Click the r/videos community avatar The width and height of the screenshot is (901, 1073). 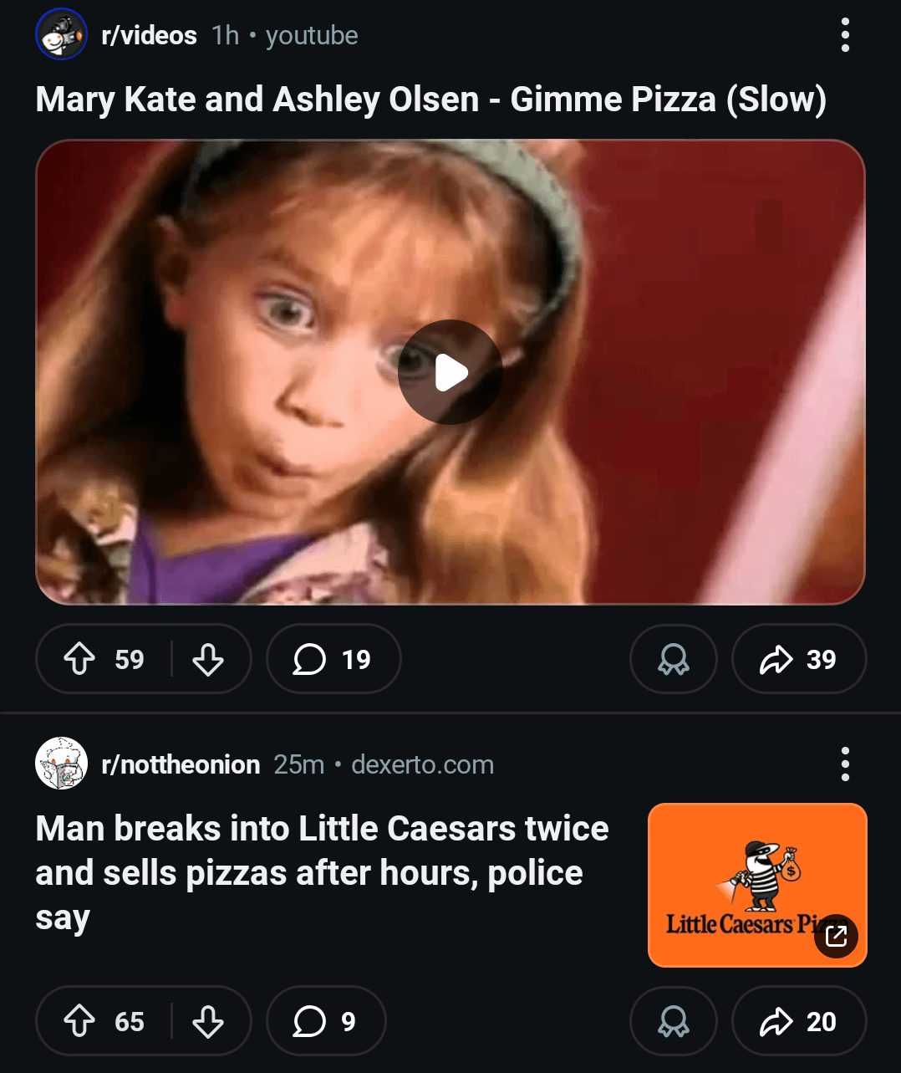click(62, 35)
